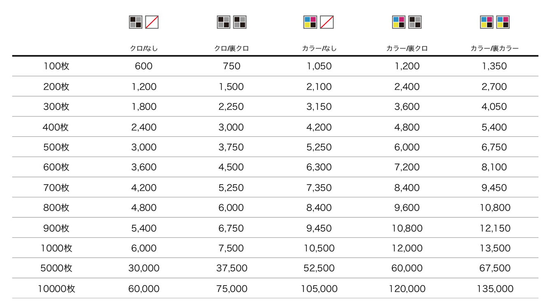Click the black front icon above クロ/なし
556x302 pixels.
click(135, 22)
